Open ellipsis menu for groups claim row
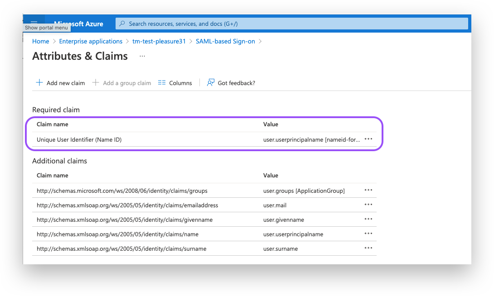Screen dimensions: 494x296 point(368,190)
